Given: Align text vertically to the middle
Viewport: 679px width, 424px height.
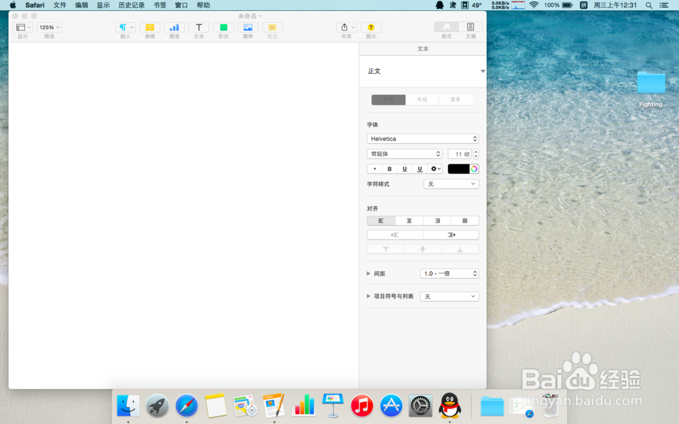Looking at the screenshot, I should [422, 249].
